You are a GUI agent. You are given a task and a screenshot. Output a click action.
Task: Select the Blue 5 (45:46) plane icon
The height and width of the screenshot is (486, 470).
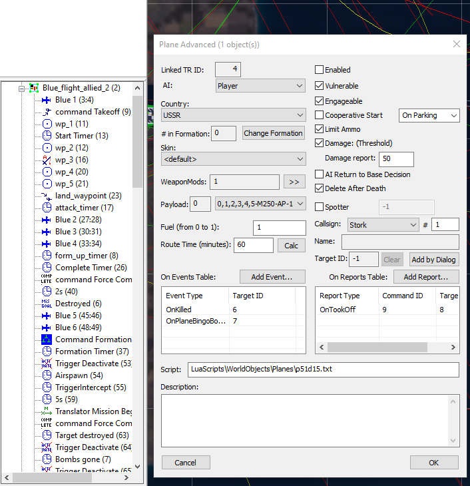pos(47,316)
